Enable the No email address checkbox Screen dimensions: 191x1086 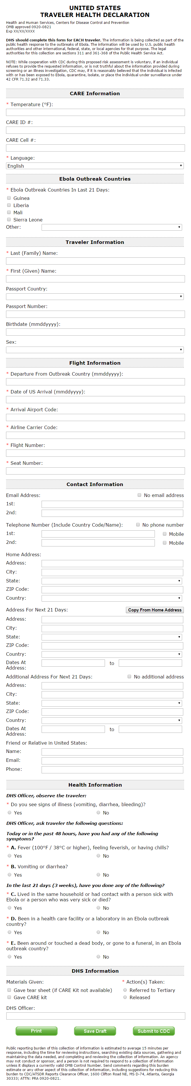click(139, 495)
